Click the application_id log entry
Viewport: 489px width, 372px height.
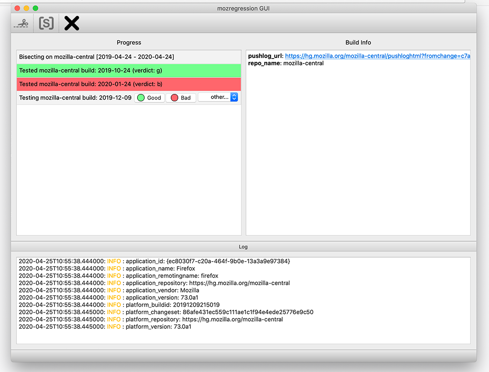point(154,261)
